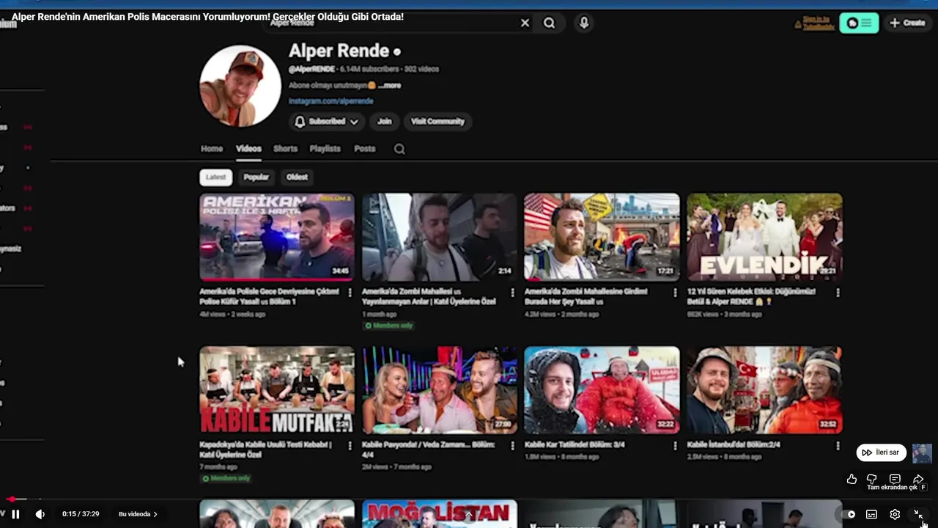Pause the video with the pause button
This screenshot has width=938, height=528.
pos(15,514)
